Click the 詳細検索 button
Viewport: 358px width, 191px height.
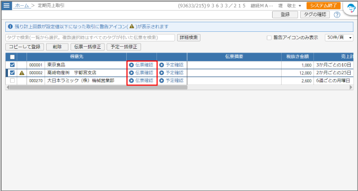[189, 38]
